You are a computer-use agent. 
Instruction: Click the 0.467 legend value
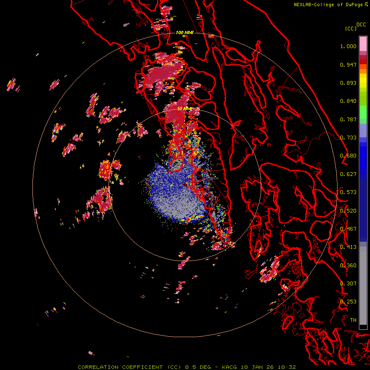pos(348,229)
